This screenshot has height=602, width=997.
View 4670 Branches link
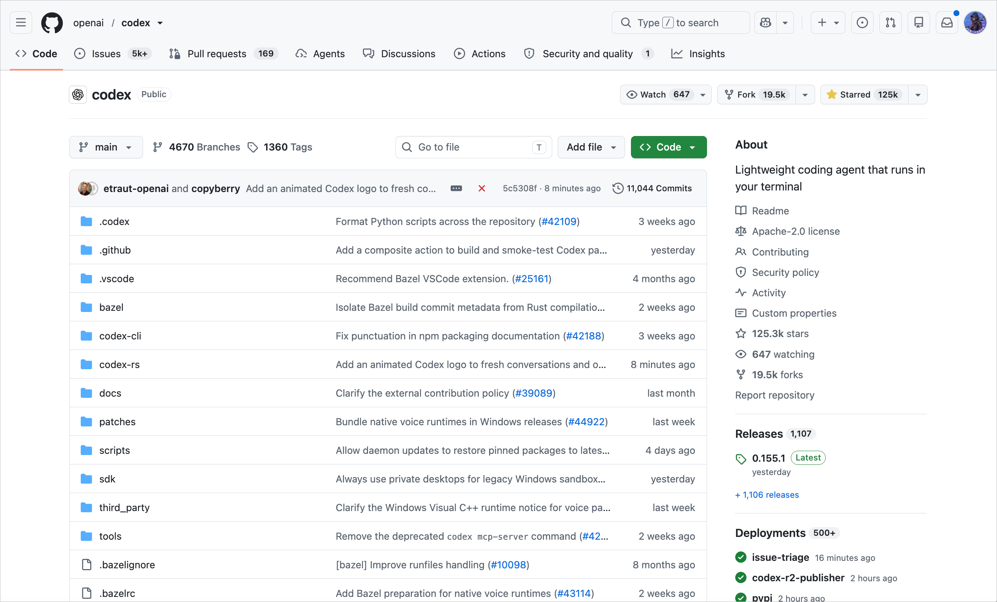[196, 147]
